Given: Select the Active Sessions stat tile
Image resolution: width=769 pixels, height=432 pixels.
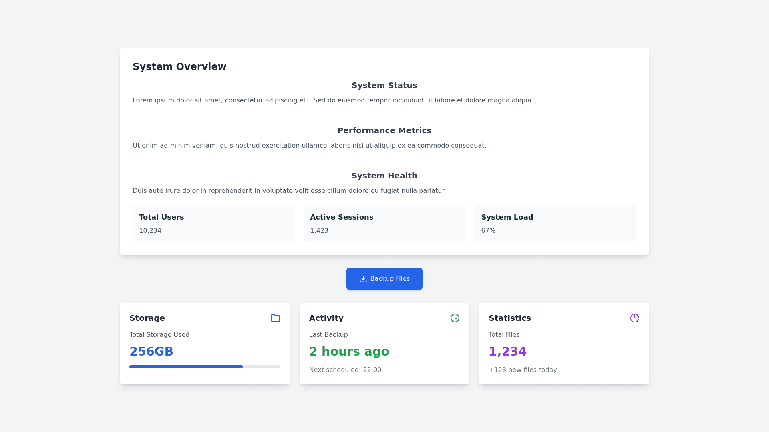Looking at the screenshot, I should click(384, 224).
